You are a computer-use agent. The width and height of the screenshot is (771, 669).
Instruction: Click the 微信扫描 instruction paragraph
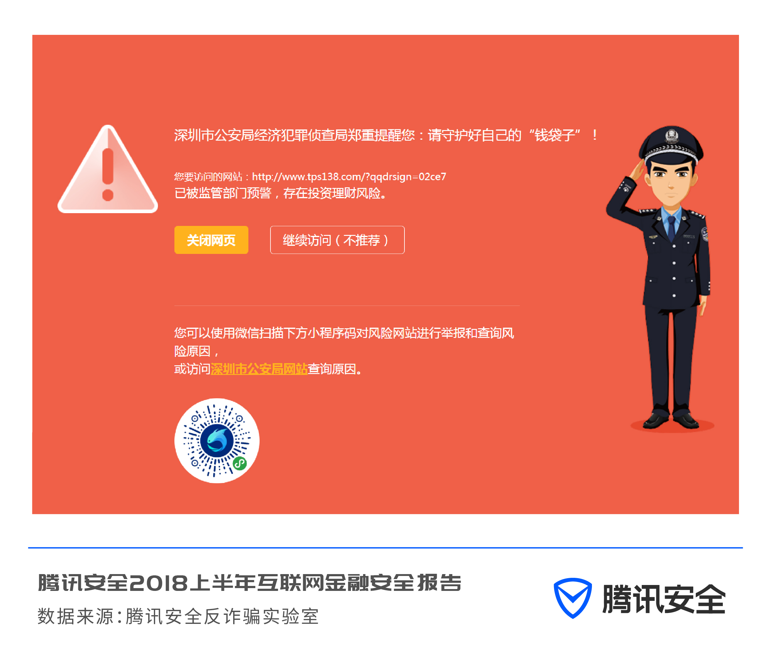pyautogui.click(x=344, y=351)
